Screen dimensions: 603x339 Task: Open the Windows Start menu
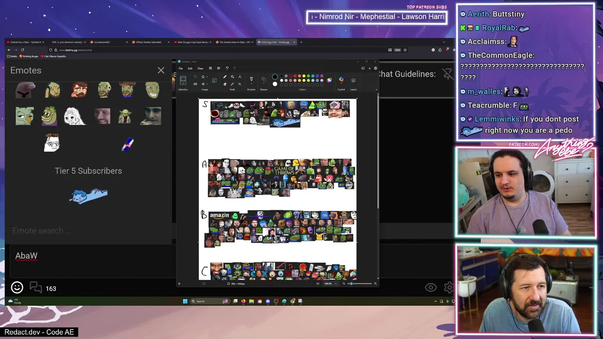(185, 301)
